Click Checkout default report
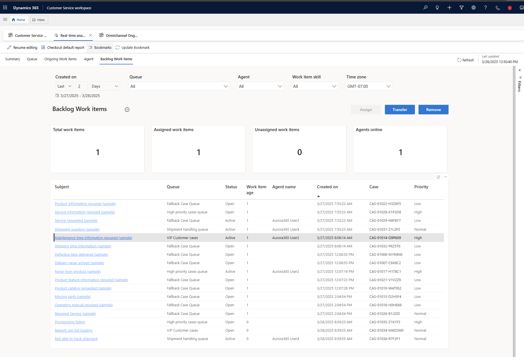Screen dimensions: 524x357 click(x=63, y=47)
